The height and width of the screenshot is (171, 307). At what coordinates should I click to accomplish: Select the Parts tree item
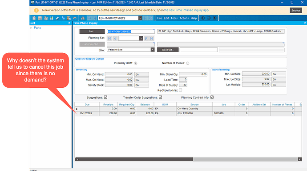tap(37, 27)
